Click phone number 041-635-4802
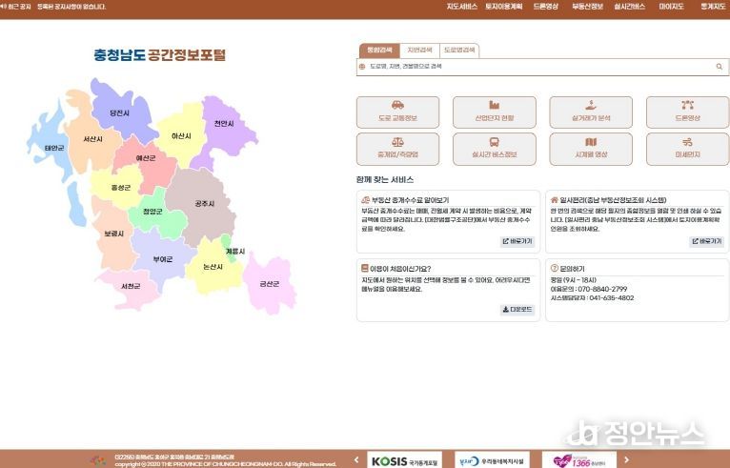Viewport: 730px width, 468px height. (611, 298)
